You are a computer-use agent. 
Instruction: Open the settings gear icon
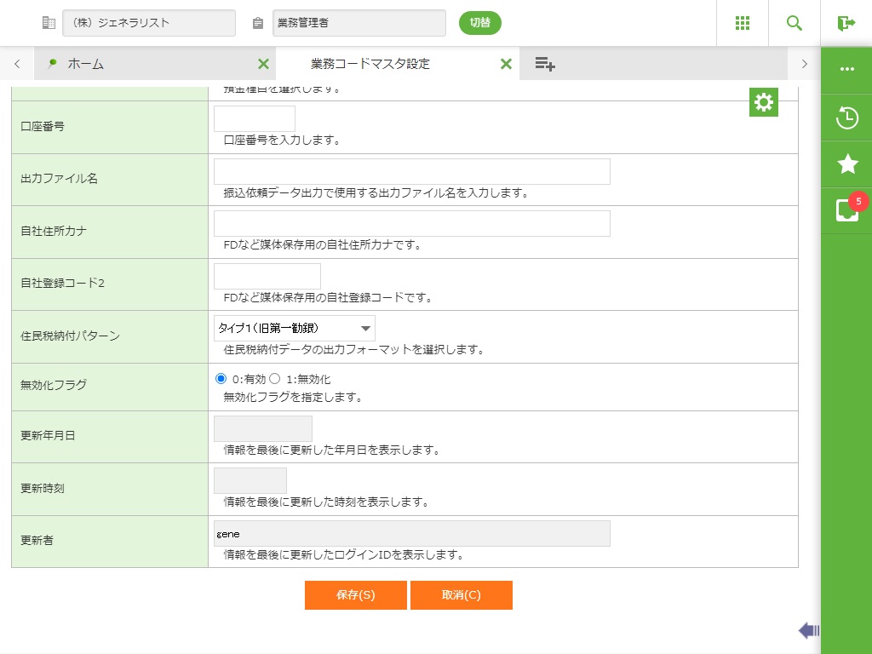764,102
